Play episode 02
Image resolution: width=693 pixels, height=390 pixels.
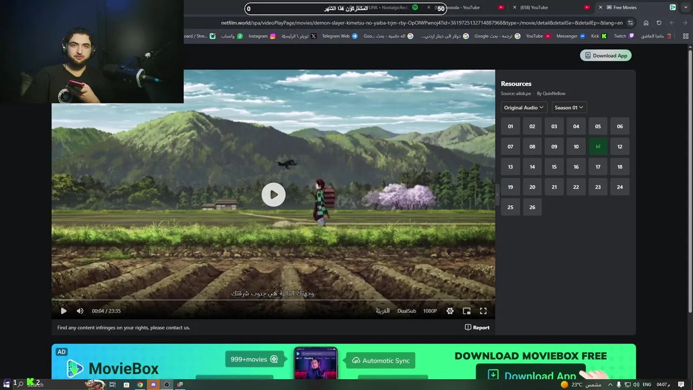point(532,126)
